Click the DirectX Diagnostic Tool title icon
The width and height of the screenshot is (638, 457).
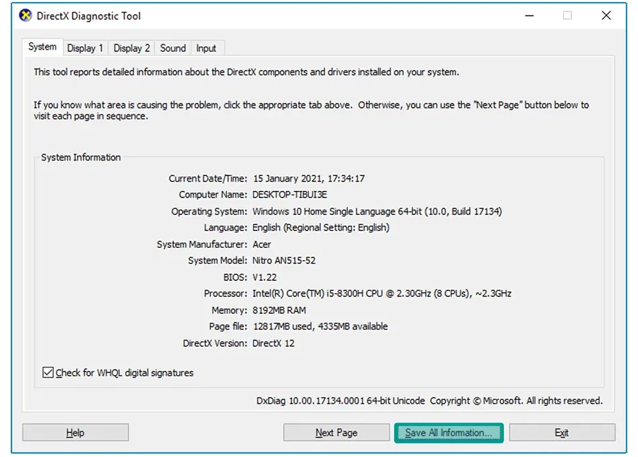(26, 16)
